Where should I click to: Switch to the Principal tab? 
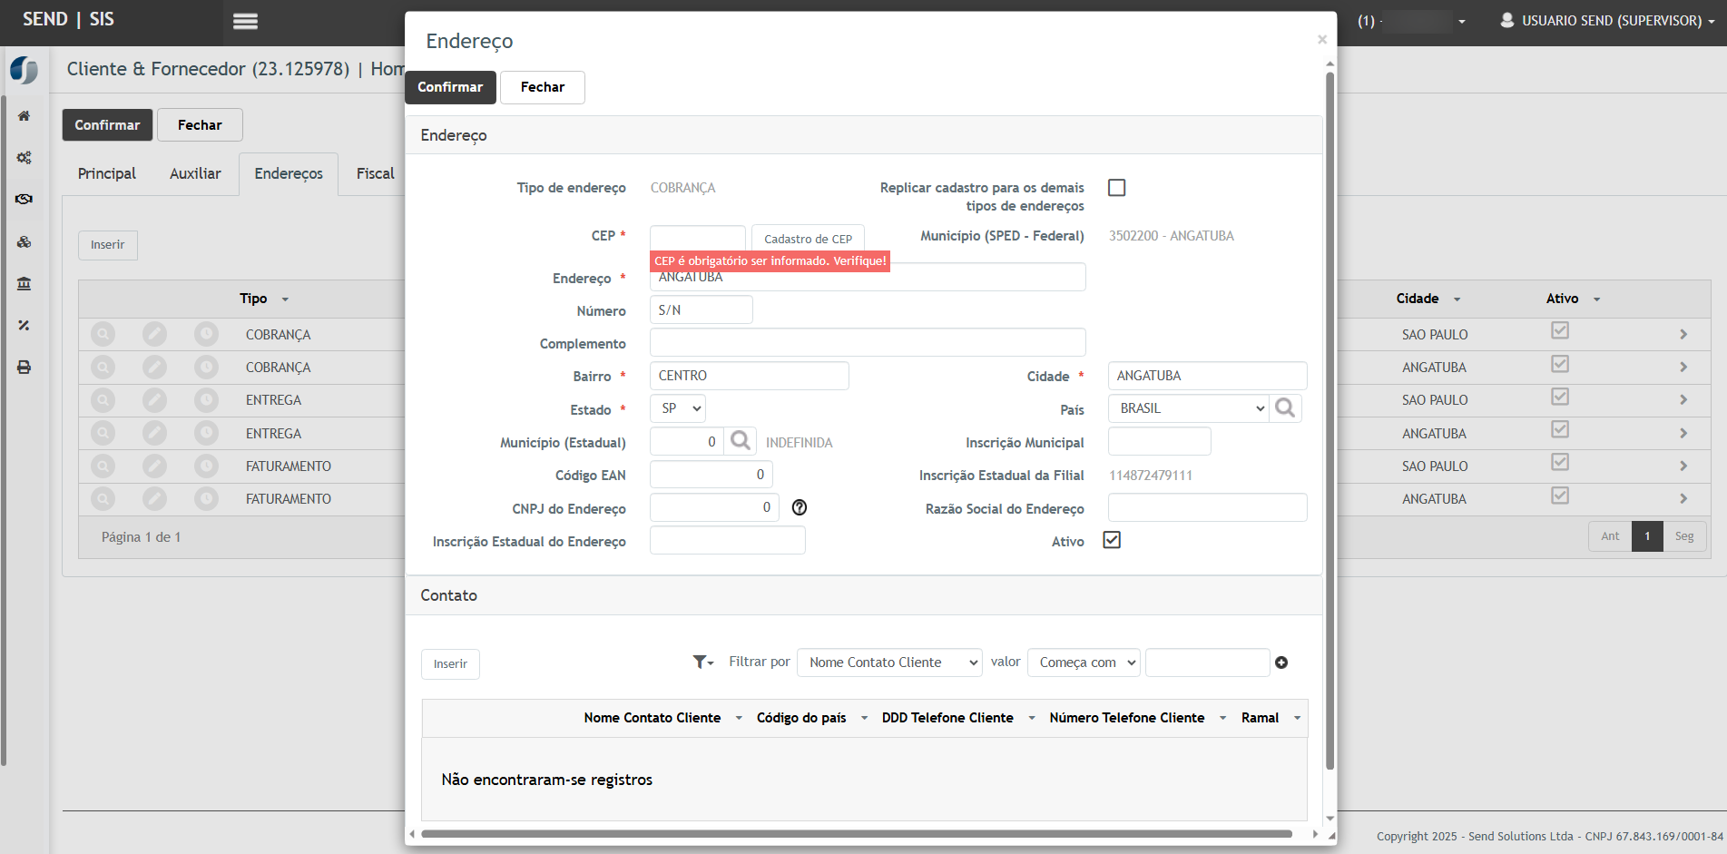click(106, 173)
